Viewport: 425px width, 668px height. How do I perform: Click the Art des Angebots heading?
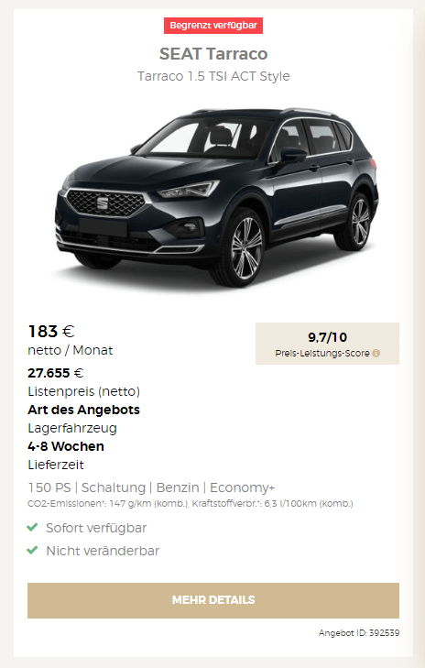84,410
